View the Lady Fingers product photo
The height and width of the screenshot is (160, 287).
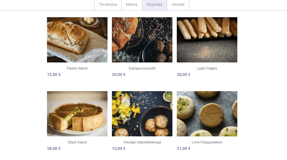207,40
